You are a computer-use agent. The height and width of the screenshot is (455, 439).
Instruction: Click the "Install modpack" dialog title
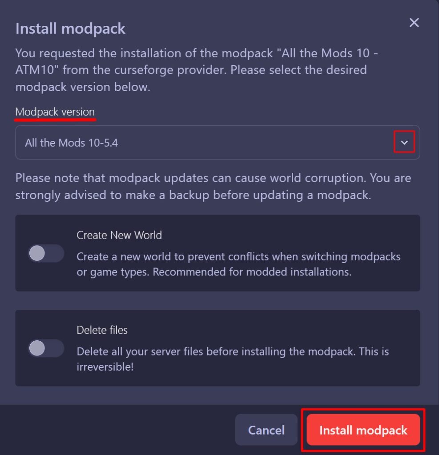pyautogui.click(x=70, y=29)
